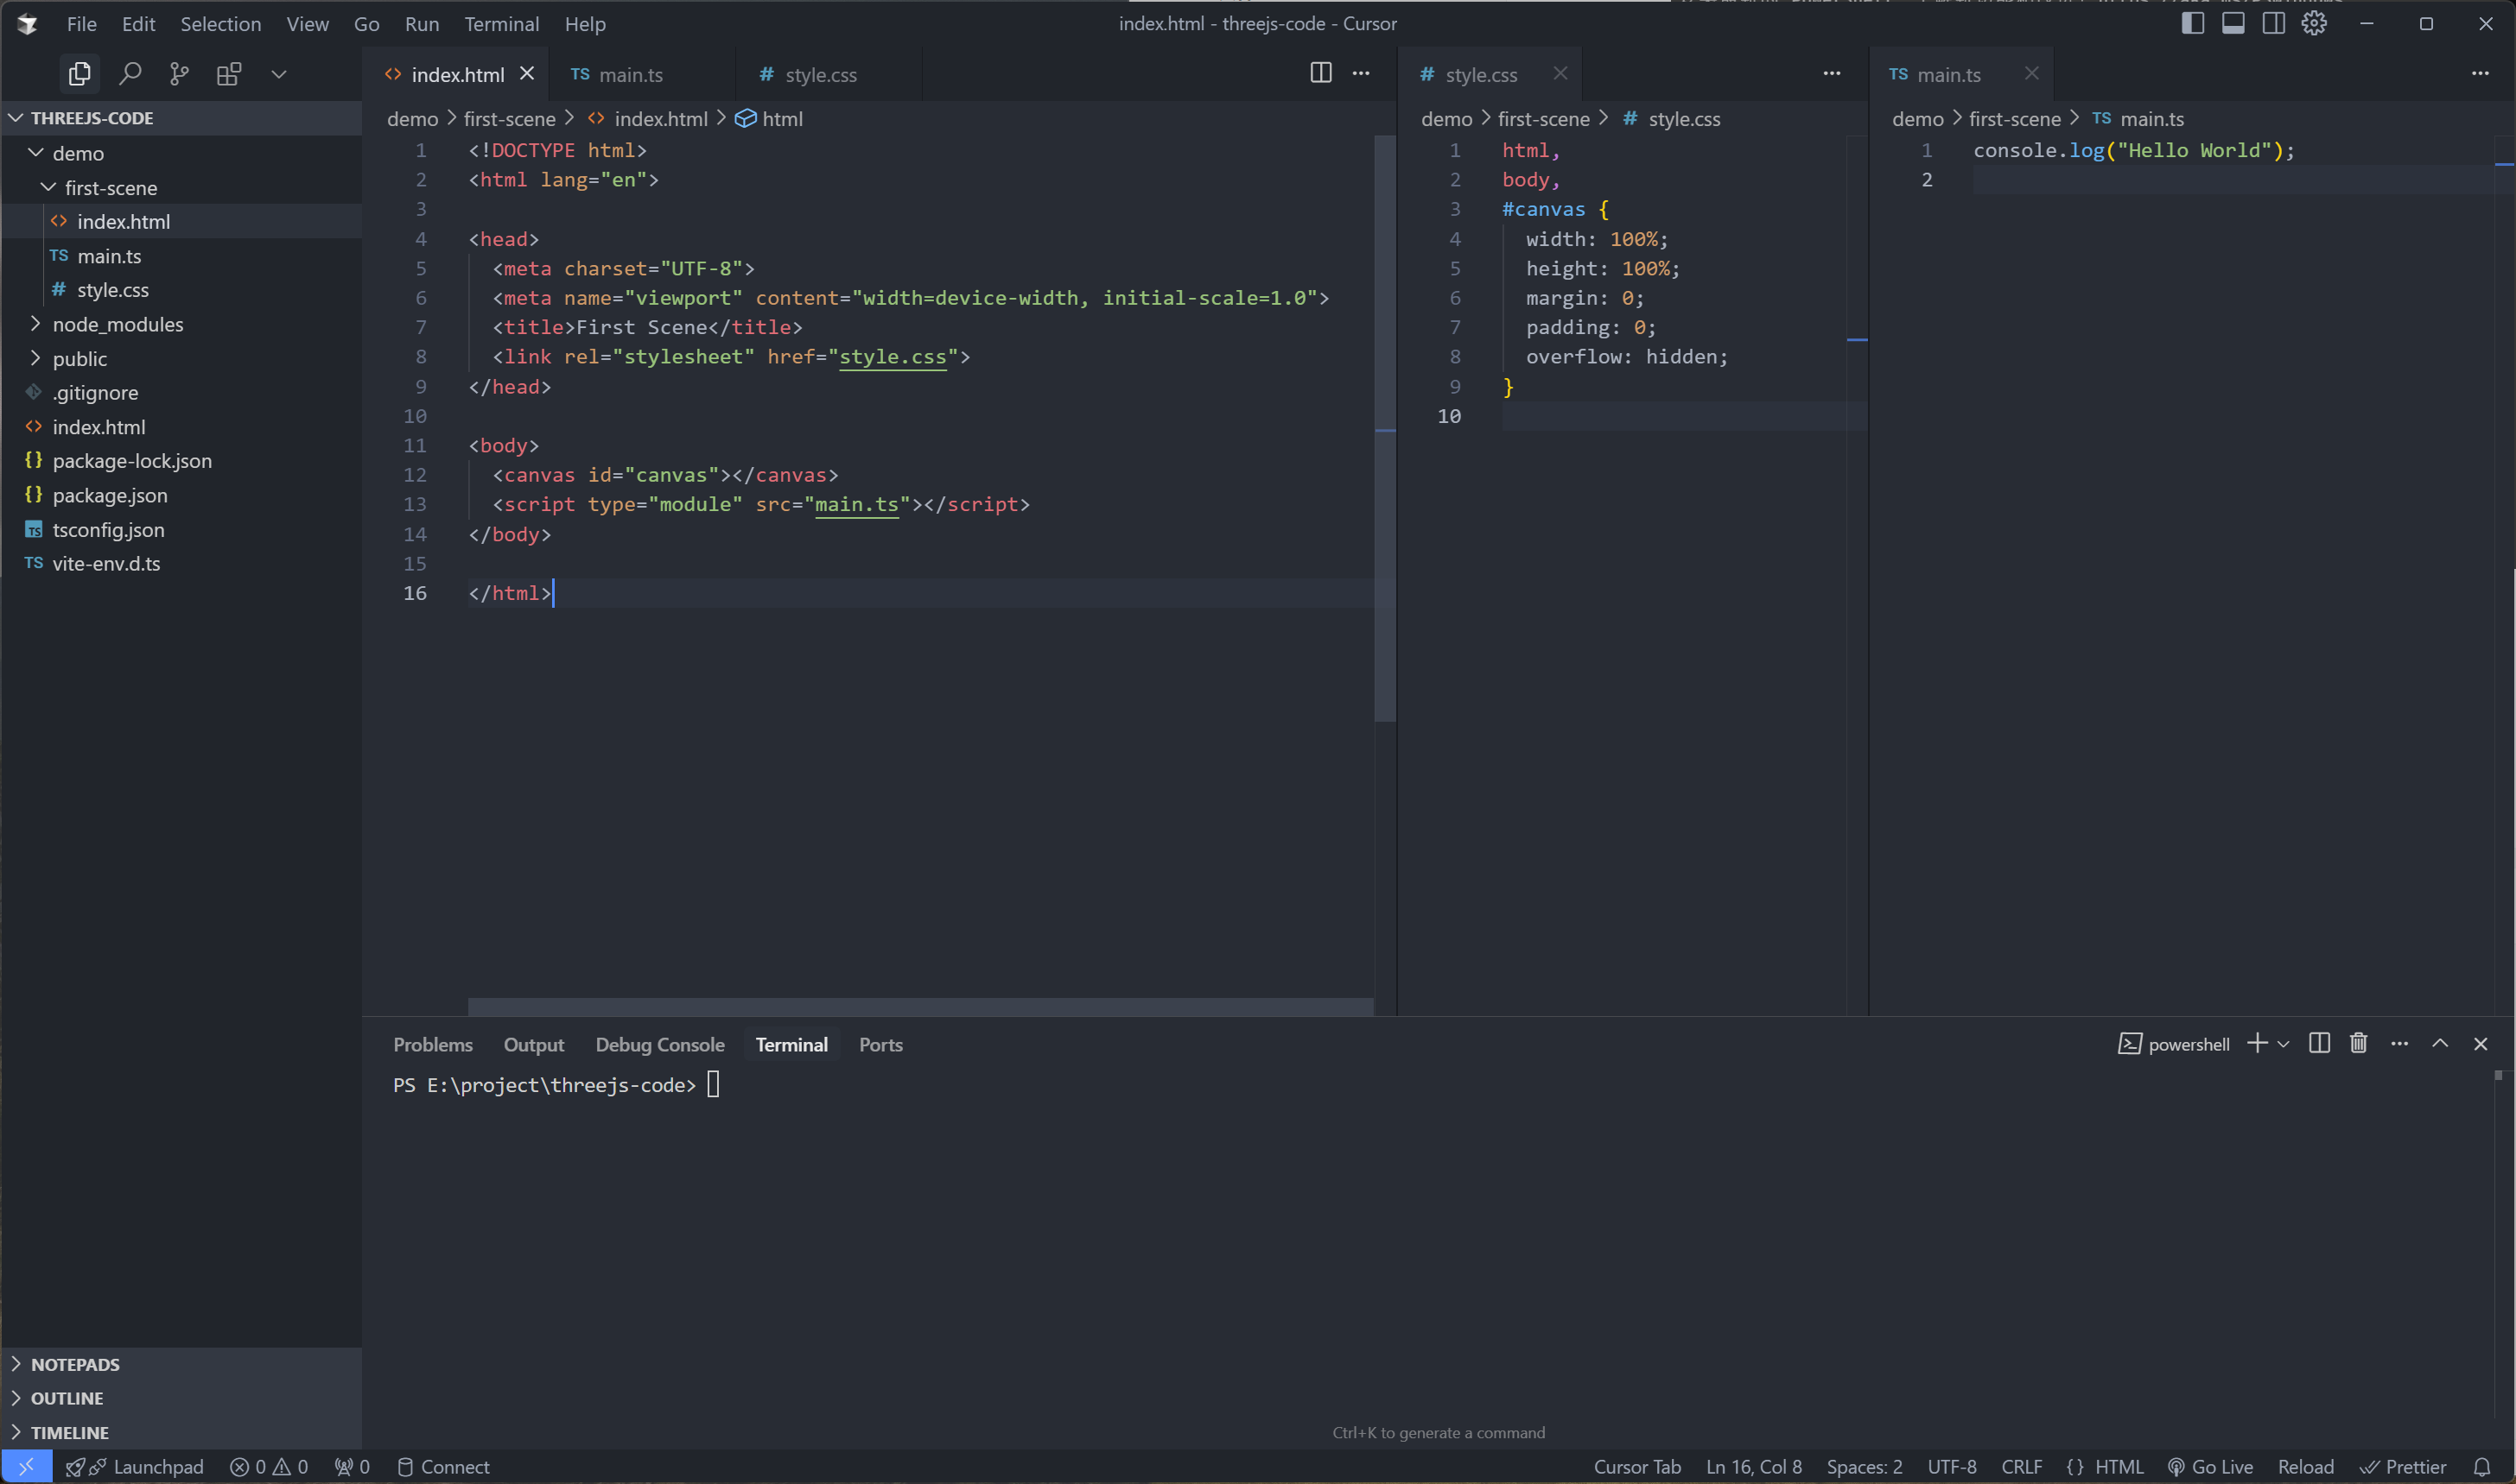Open vite-env.d.ts in explorer
The image size is (2516, 1484).
click(x=181, y=564)
